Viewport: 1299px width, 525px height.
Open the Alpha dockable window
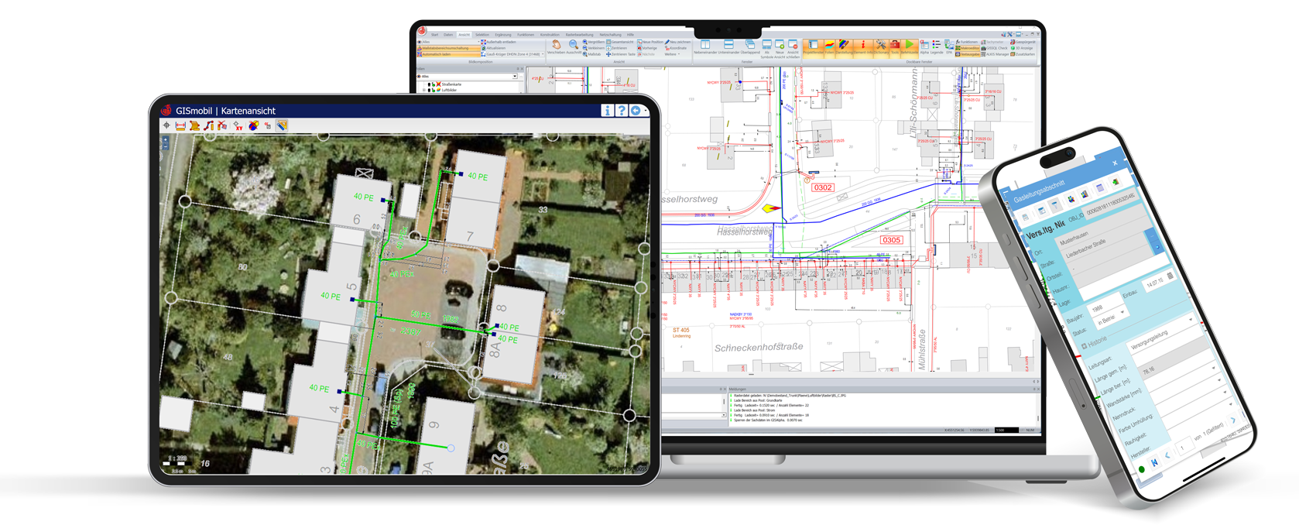click(924, 47)
